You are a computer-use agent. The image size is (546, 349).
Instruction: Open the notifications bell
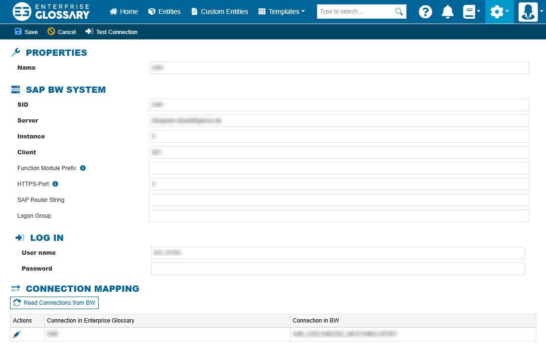pos(447,12)
